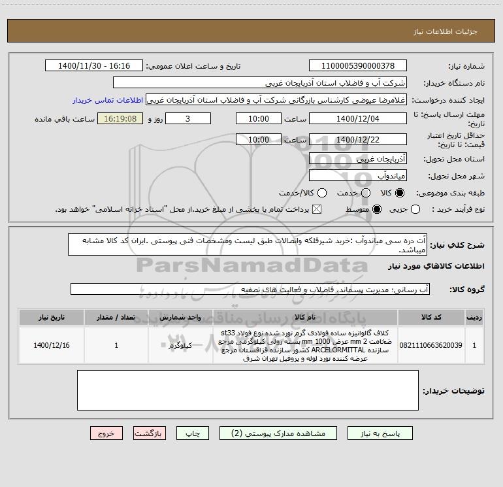This screenshot has height=487, width=503.
Task: Click the price validity hour field 10:00
Action: point(259,139)
